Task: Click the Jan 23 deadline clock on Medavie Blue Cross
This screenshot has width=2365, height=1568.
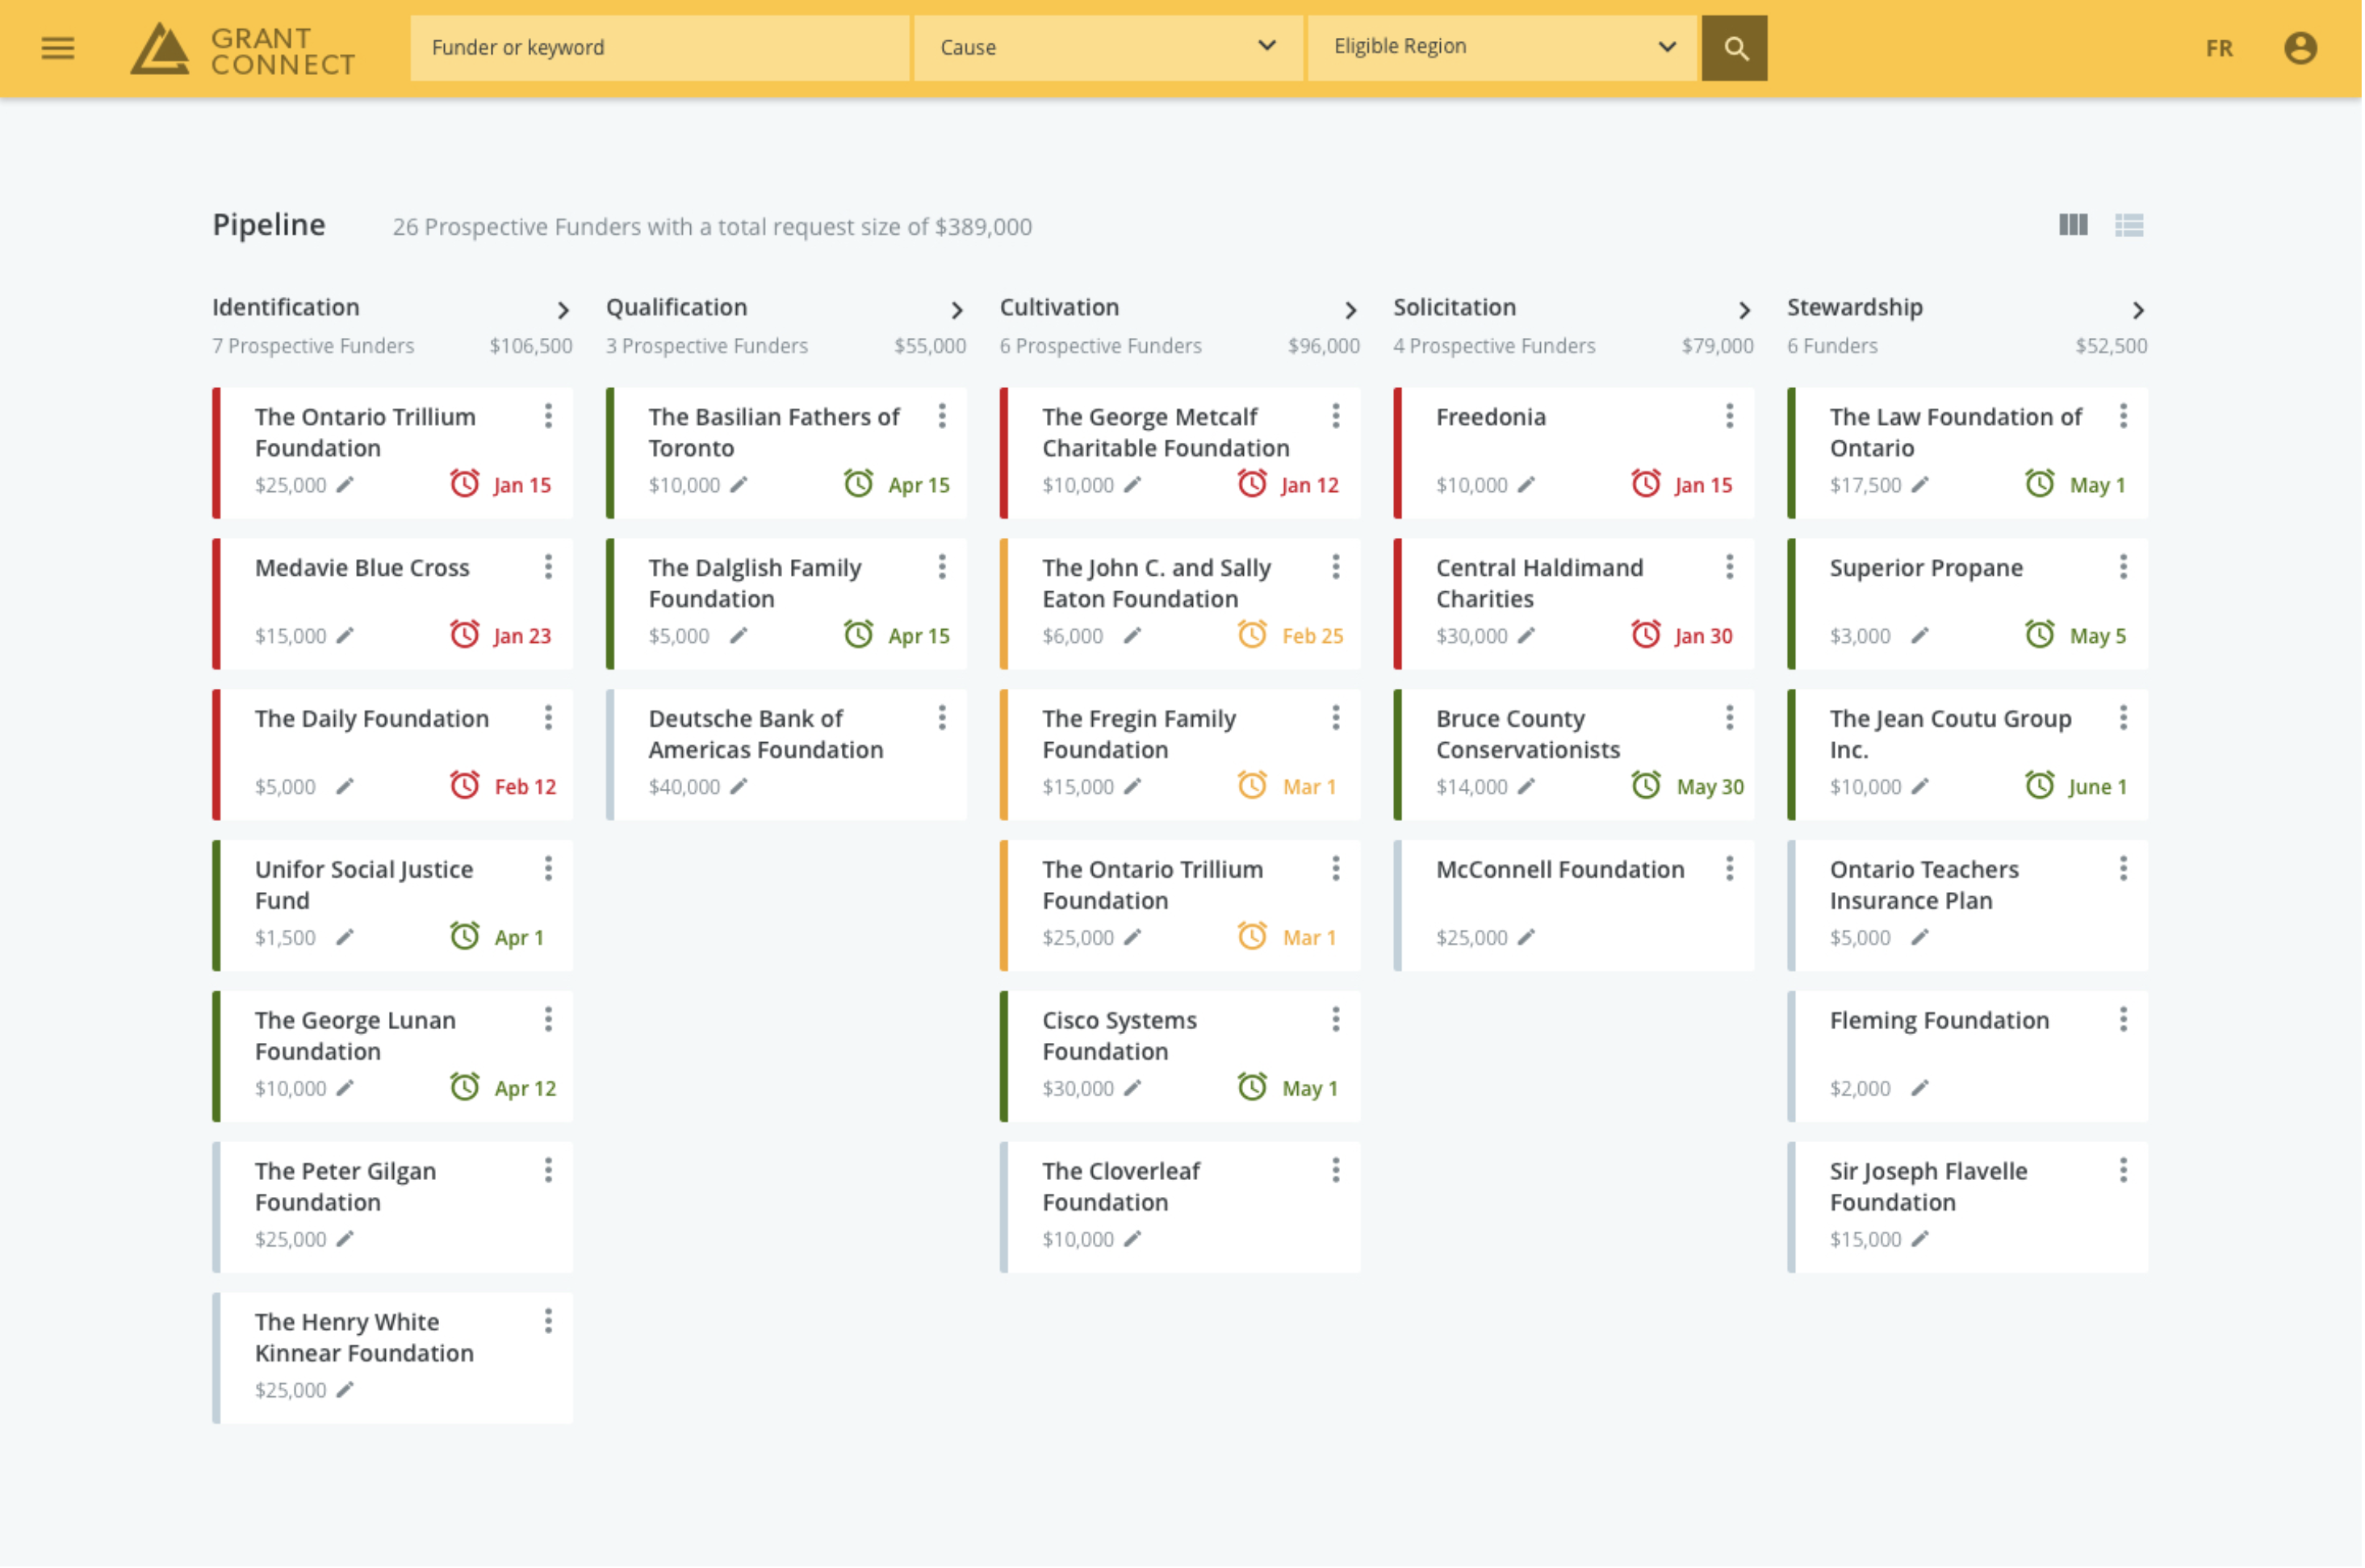Action: pos(465,635)
